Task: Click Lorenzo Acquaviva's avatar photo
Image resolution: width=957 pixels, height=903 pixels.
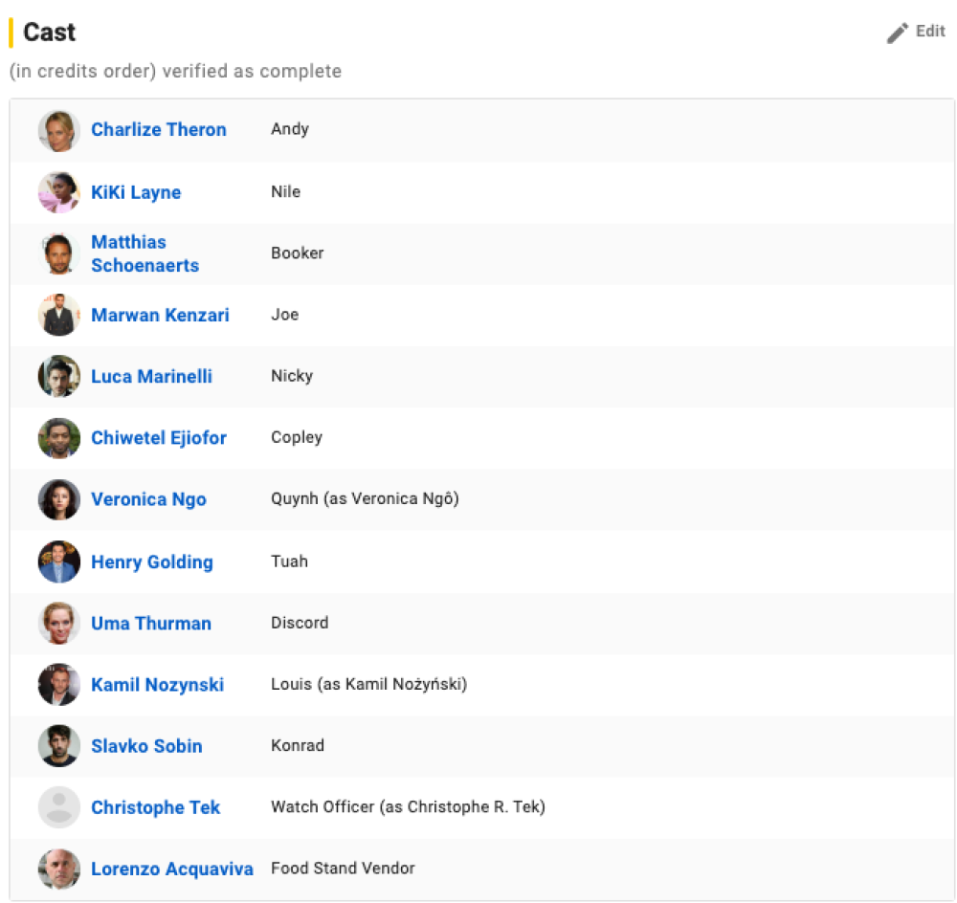Action: coord(59,869)
